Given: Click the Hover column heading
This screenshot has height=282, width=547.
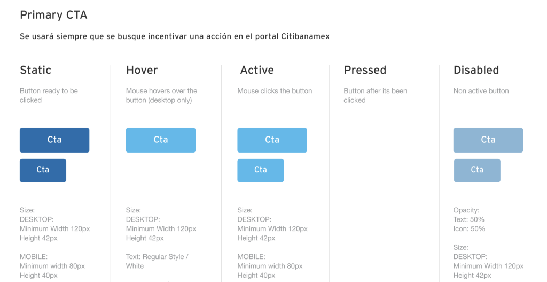Looking at the screenshot, I should pos(142,70).
